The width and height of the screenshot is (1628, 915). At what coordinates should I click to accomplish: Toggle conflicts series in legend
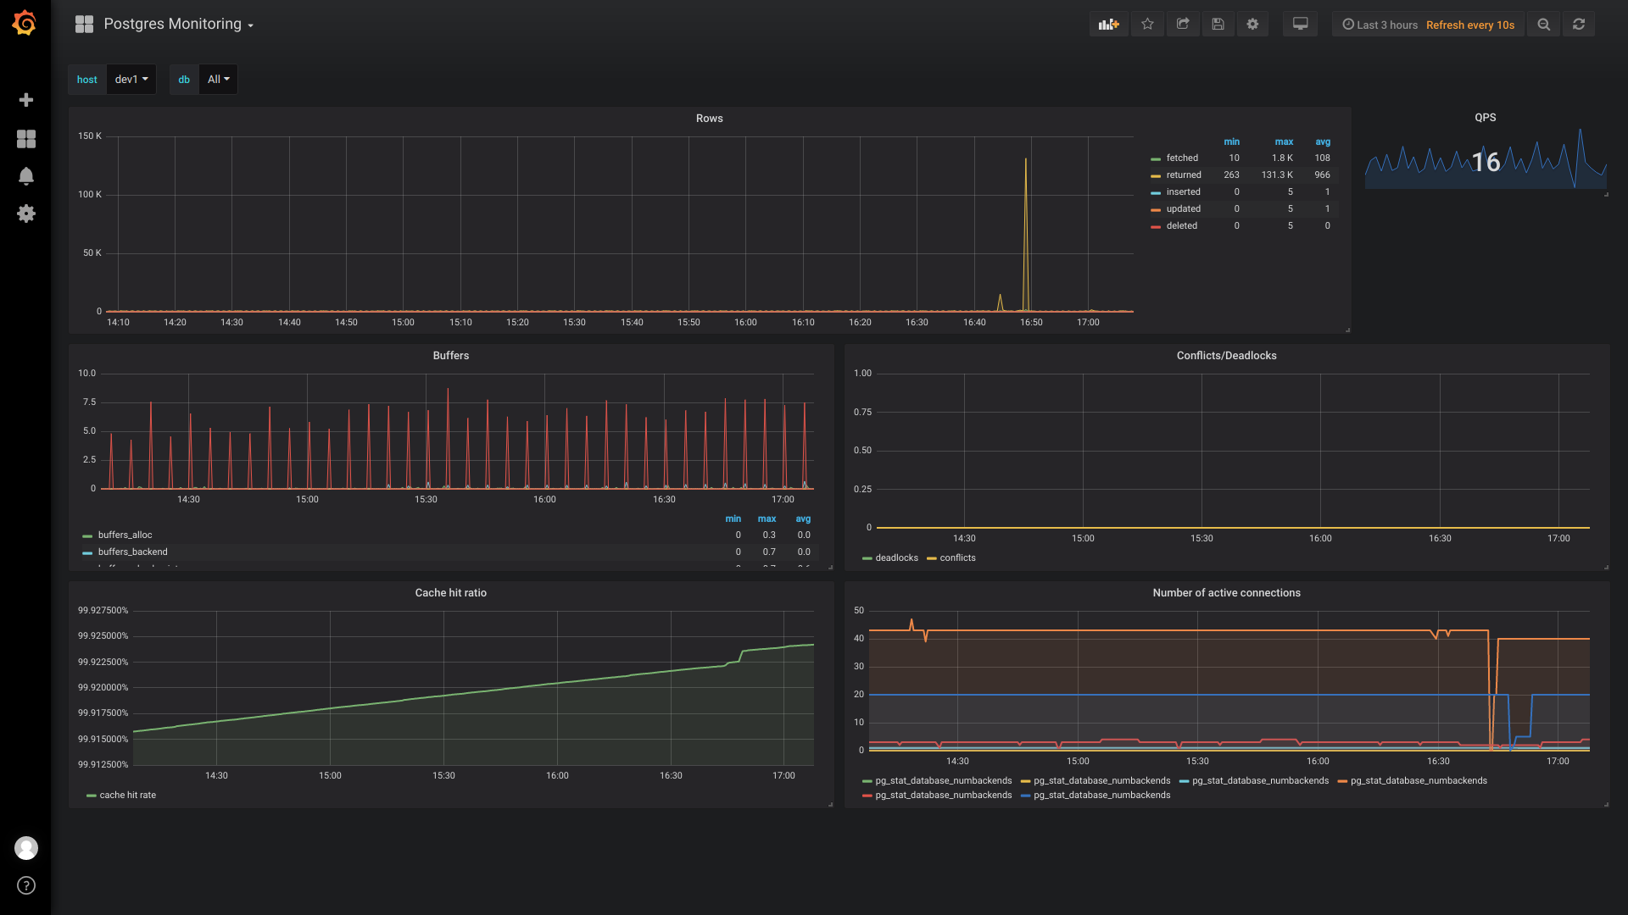coord(957,557)
